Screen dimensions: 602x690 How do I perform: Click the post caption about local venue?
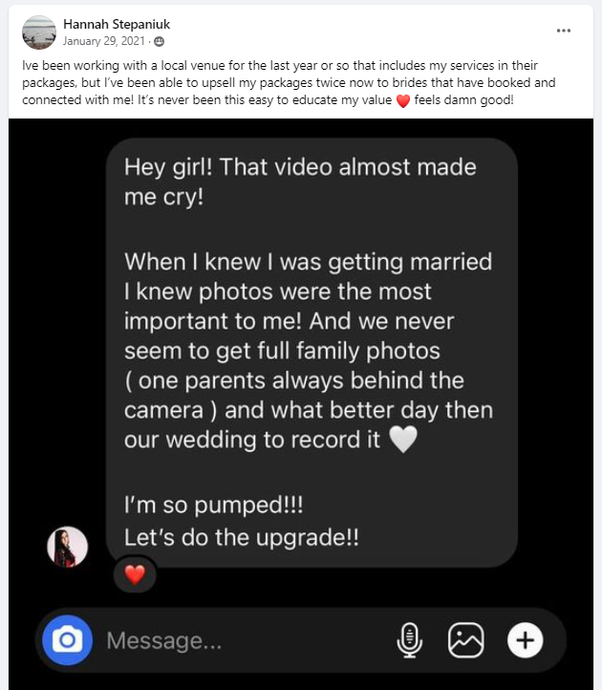(289, 83)
